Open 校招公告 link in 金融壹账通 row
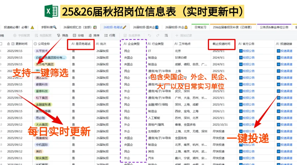The height and width of the screenshot is (165, 297). point(247,105)
